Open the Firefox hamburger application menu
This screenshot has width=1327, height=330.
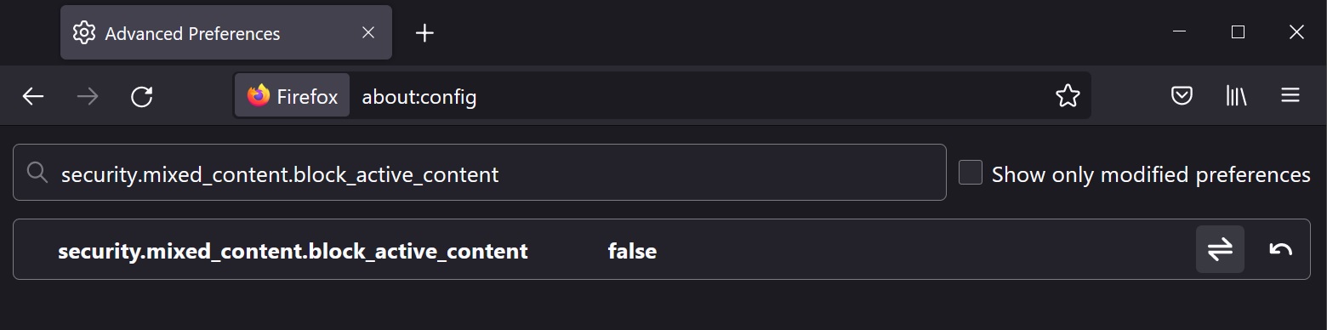tap(1290, 95)
